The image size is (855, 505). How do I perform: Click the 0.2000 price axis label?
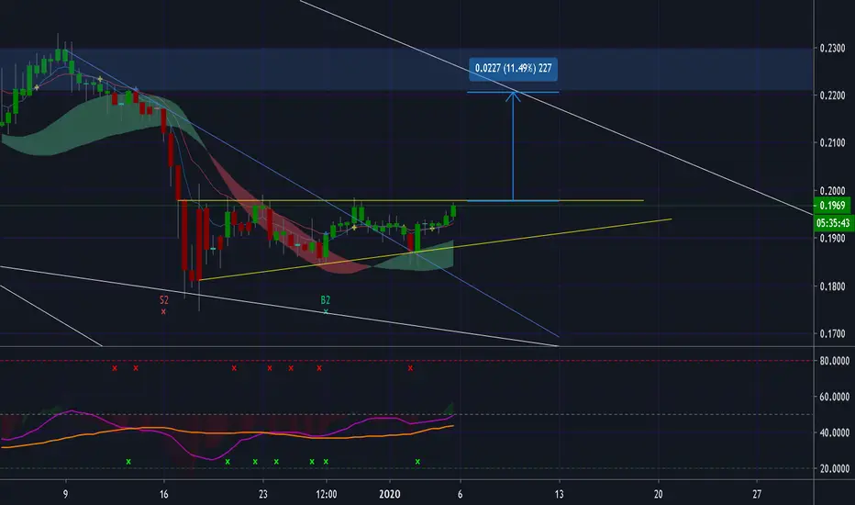(x=832, y=191)
